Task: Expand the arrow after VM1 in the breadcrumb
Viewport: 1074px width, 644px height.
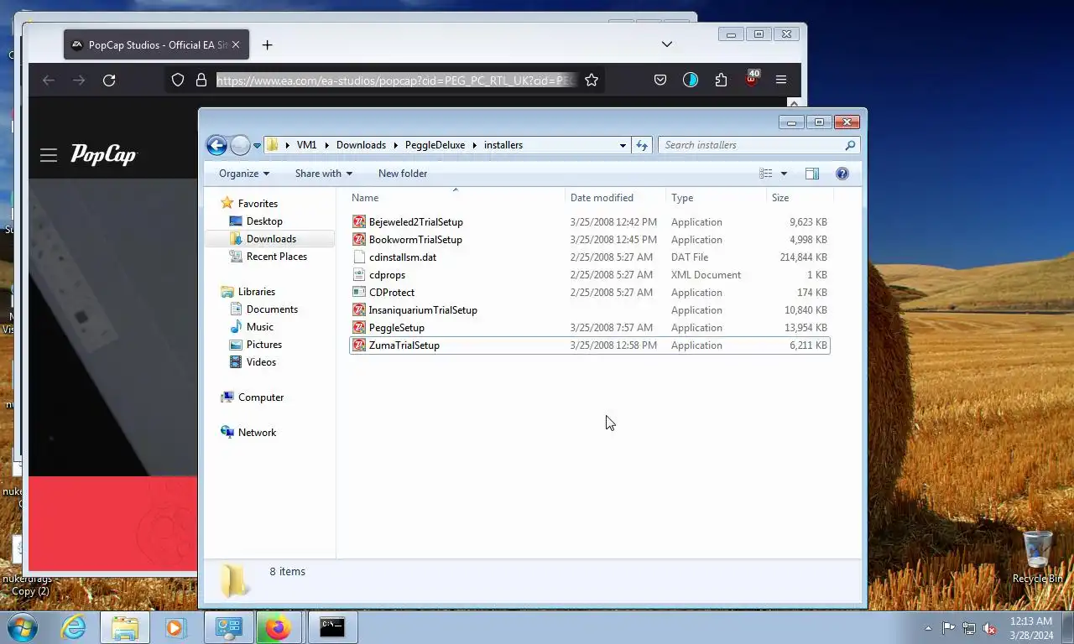Action: click(x=327, y=145)
